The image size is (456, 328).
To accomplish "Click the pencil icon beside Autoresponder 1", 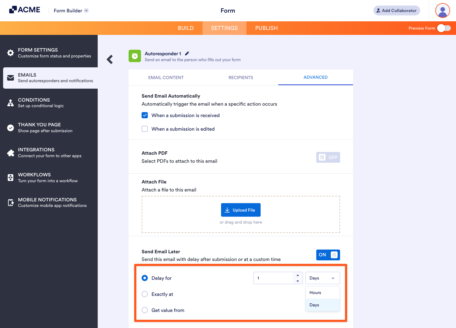I will pyautogui.click(x=187, y=53).
